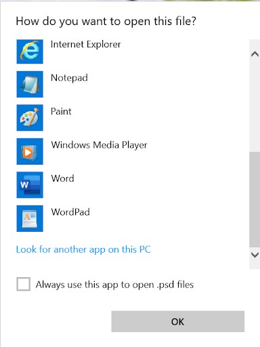Image resolution: width=260 pixels, height=347 pixels.
Task: Pick the Paint palette icon
Action: pyautogui.click(x=30, y=118)
